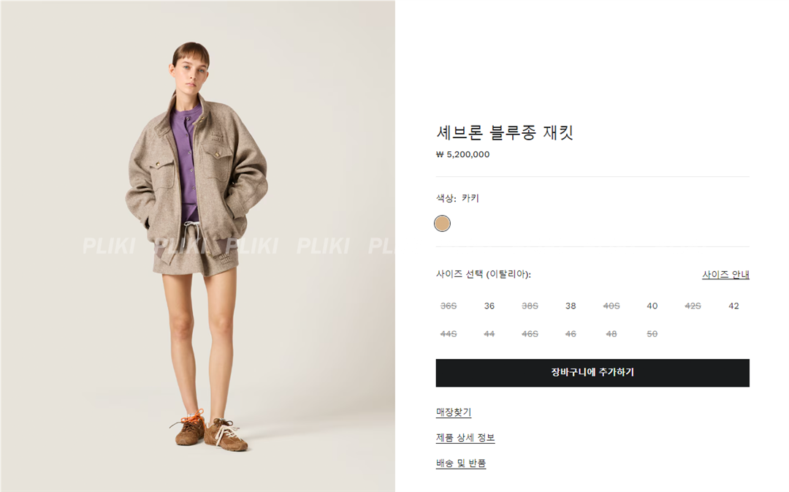Select the khaki color swatch

pyautogui.click(x=442, y=224)
